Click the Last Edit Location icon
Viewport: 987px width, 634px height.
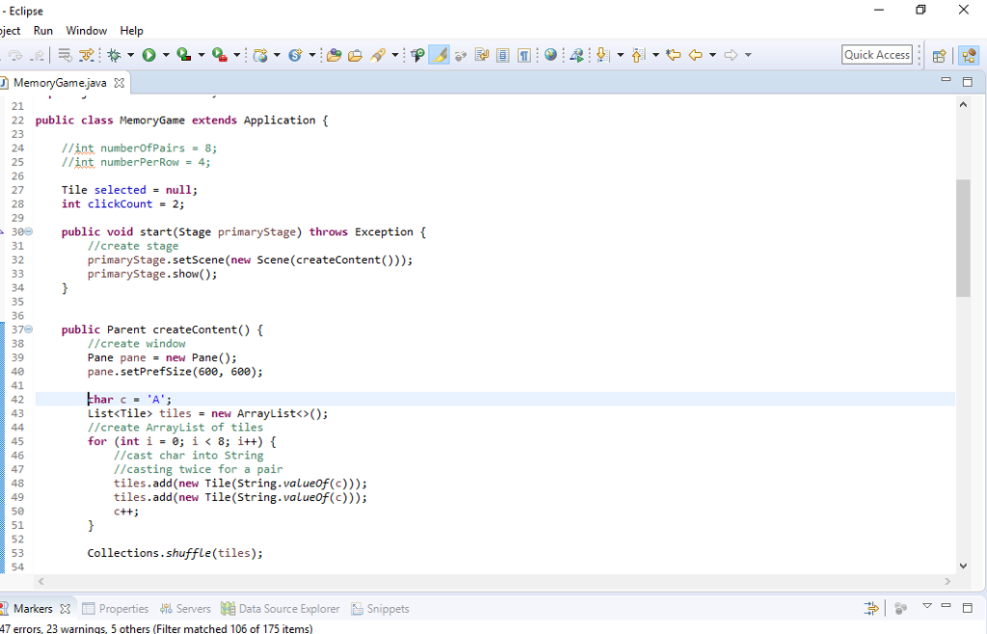(674, 55)
